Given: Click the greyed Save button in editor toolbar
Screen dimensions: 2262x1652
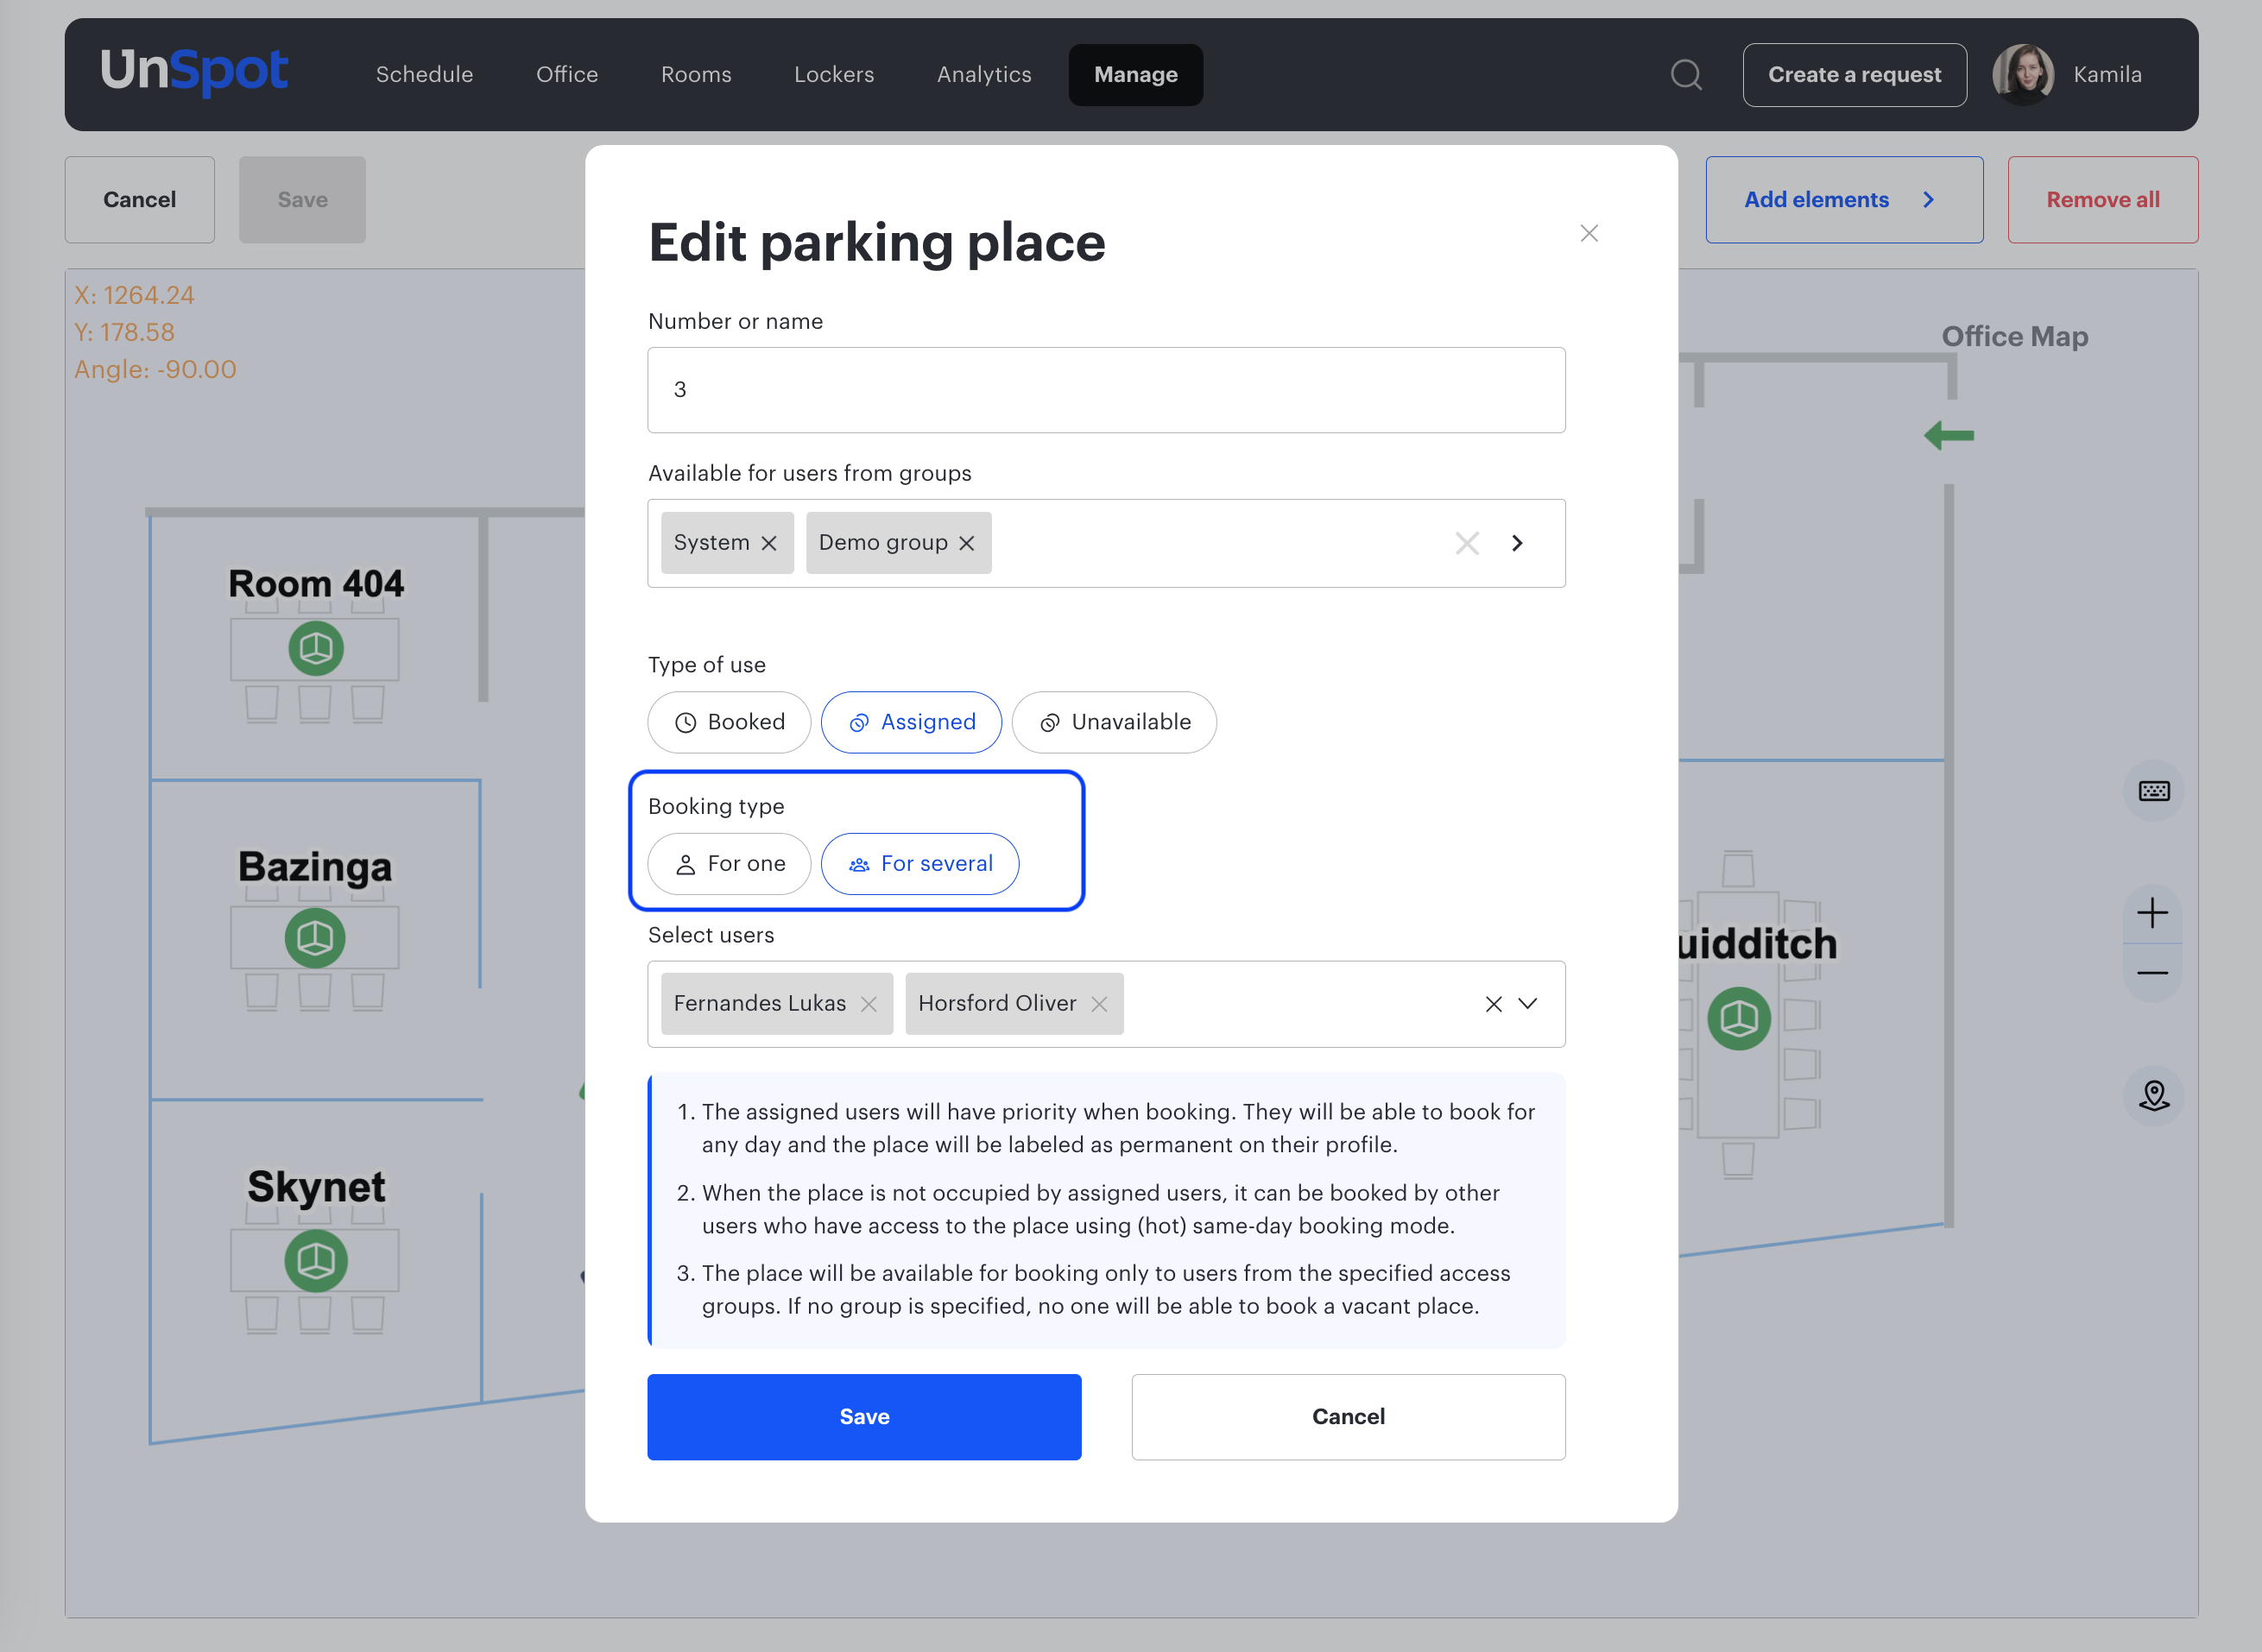Looking at the screenshot, I should pos(302,200).
